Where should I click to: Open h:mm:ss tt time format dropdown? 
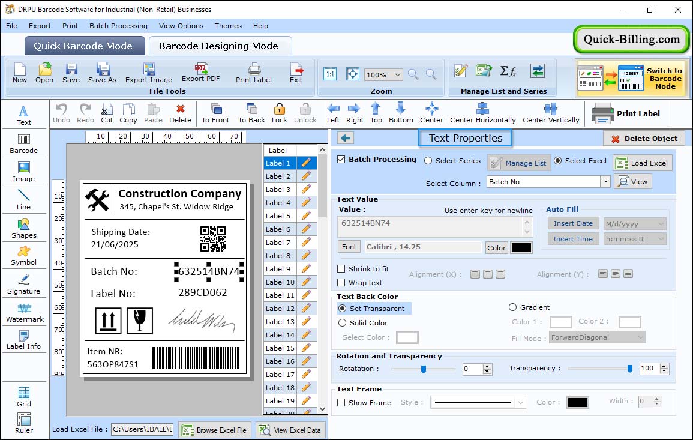click(x=661, y=239)
